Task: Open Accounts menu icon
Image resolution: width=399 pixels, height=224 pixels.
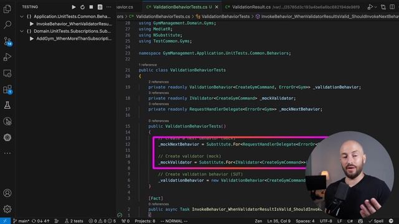Action: click(x=7, y=193)
